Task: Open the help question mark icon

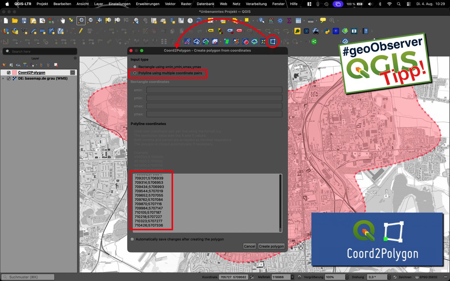Action: click(366, 31)
